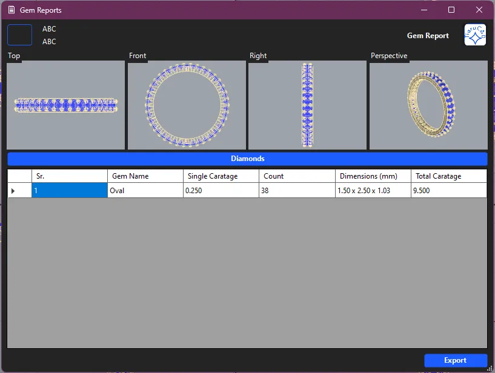Click the Dimensions (mm) column header
495x373 pixels.
pos(373,176)
